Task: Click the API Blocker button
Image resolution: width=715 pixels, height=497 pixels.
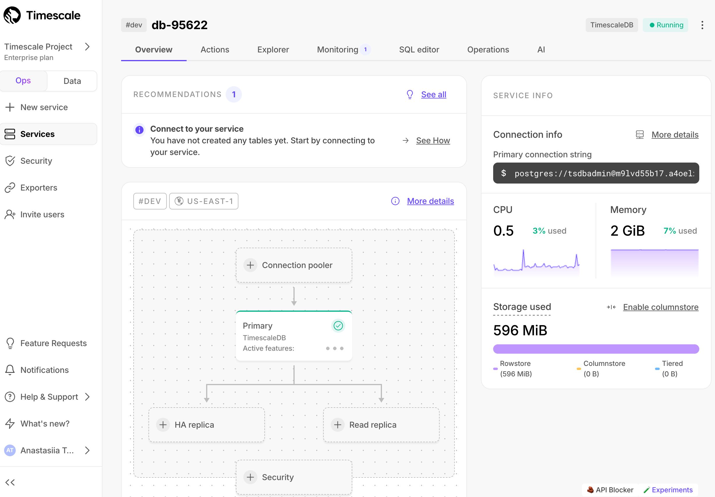Action: coord(610,490)
